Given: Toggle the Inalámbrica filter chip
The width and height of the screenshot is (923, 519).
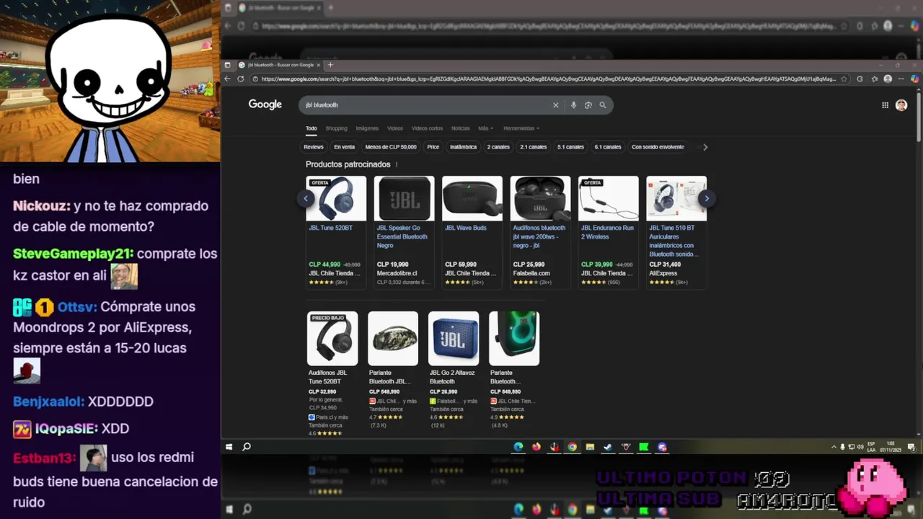Looking at the screenshot, I should coord(463,147).
